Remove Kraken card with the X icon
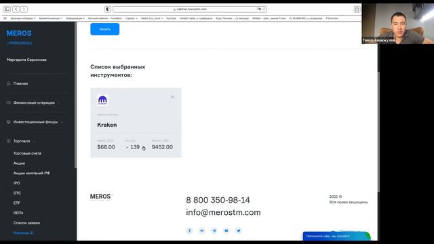 [172, 97]
